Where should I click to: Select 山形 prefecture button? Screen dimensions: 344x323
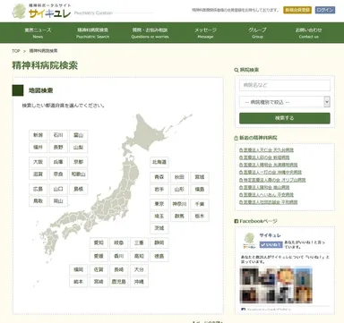pyautogui.click(x=179, y=190)
